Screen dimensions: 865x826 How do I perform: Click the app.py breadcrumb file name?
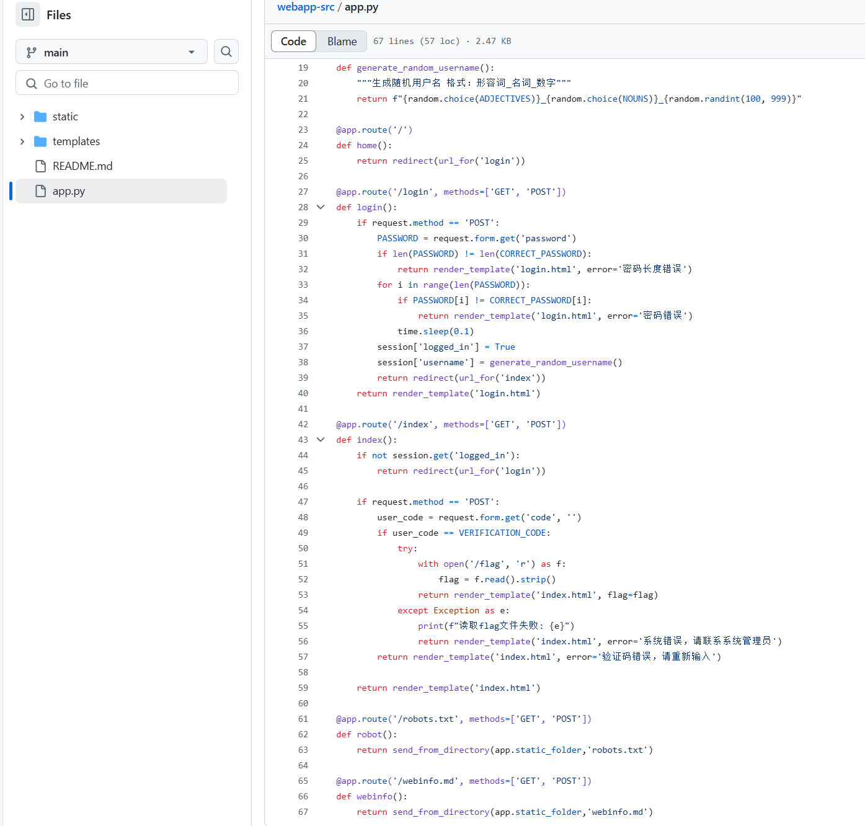pos(362,7)
